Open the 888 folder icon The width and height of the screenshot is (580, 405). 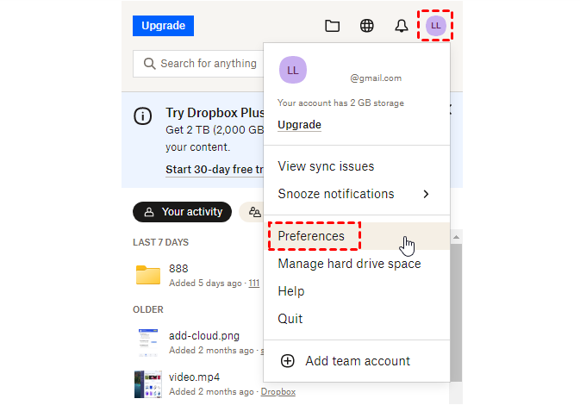point(148,275)
